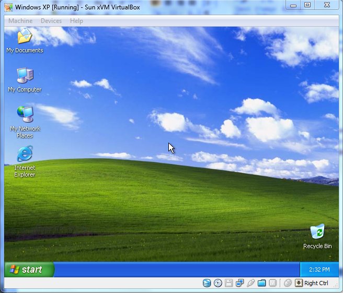This screenshot has height=293, width=343.
Task: Click the network adapter status icon
Action: [x=240, y=283]
